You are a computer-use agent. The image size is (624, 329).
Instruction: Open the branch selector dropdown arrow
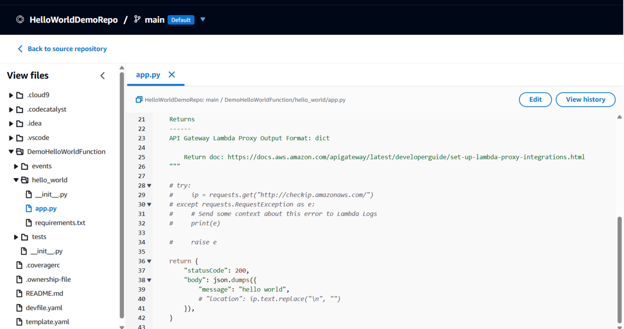tap(203, 20)
